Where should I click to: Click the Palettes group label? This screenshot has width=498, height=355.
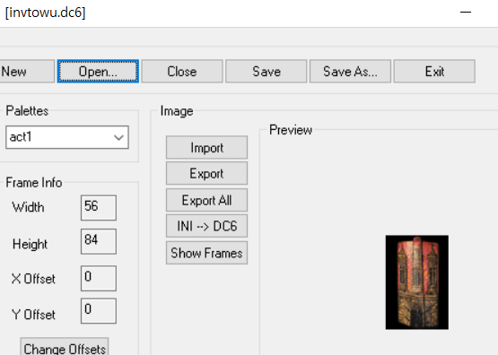(x=27, y=111)
